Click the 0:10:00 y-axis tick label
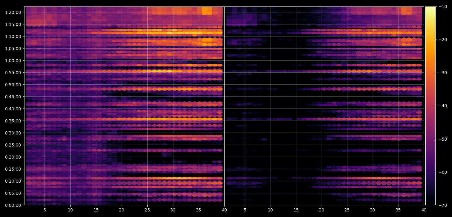This screenshot has height=217, width=452. coord(13,181)
